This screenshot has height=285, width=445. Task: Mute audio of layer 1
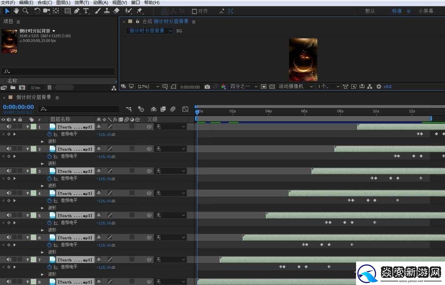(x=9, y=126)
